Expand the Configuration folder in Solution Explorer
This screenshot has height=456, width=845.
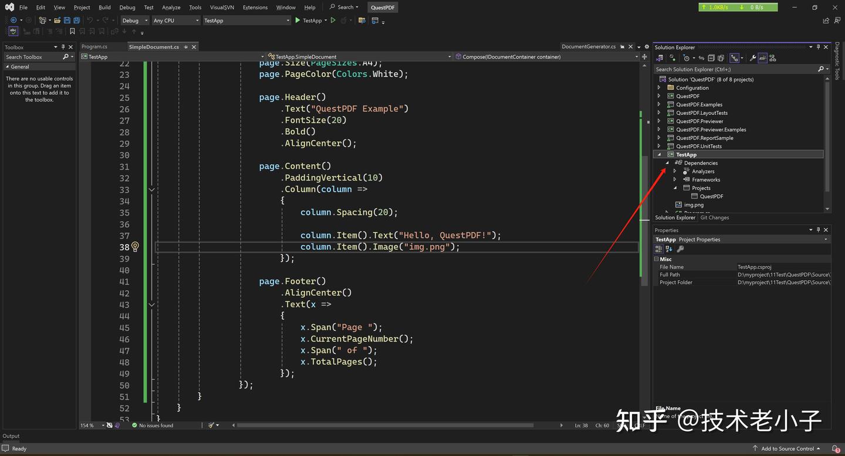click(x=658, y=87)
